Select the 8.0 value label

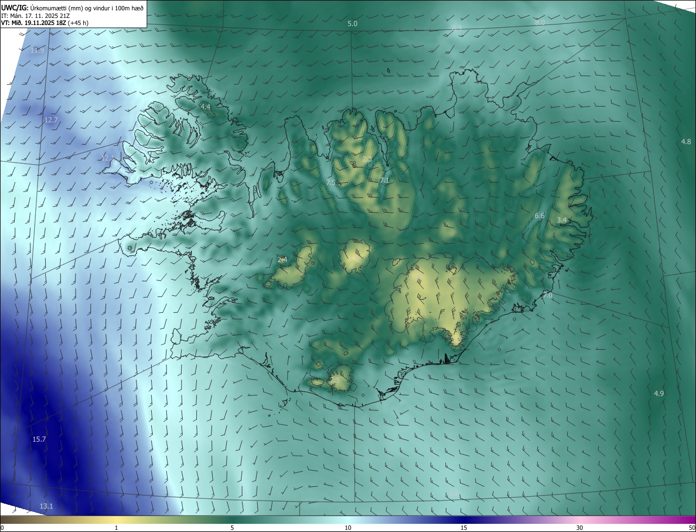pos(539,22)
